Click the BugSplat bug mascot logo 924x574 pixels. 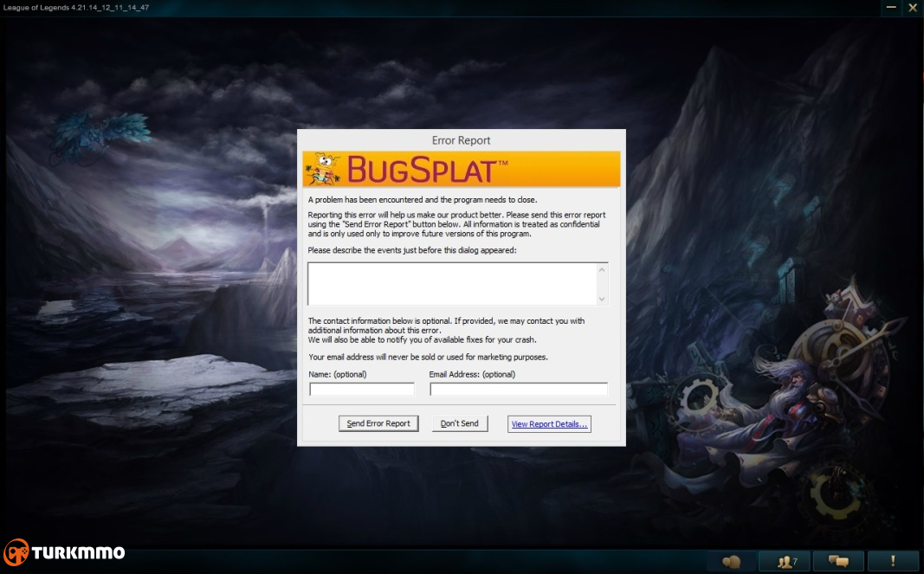point(323,169)
